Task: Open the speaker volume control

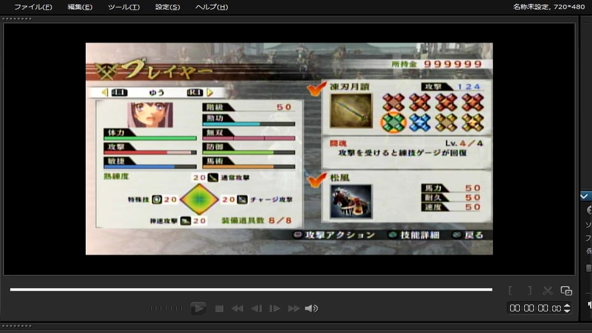Action: (x=311, y=309)
